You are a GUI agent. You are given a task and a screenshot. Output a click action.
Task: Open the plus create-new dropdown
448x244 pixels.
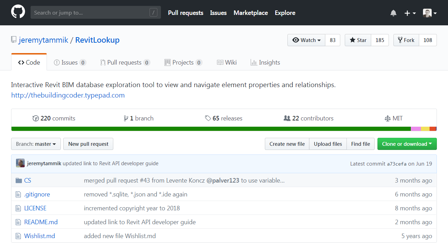point(410,13)
